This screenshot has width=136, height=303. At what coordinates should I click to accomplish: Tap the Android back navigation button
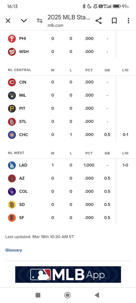[97, 295]
